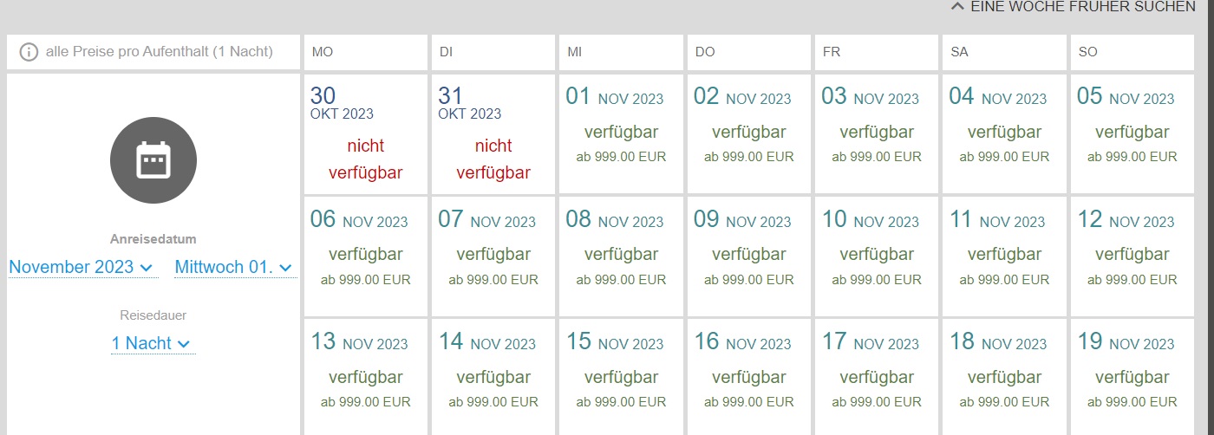Viewport: 1214px width, 435px height.
Task: Click the round calendar icon
Action: (153, 160)
